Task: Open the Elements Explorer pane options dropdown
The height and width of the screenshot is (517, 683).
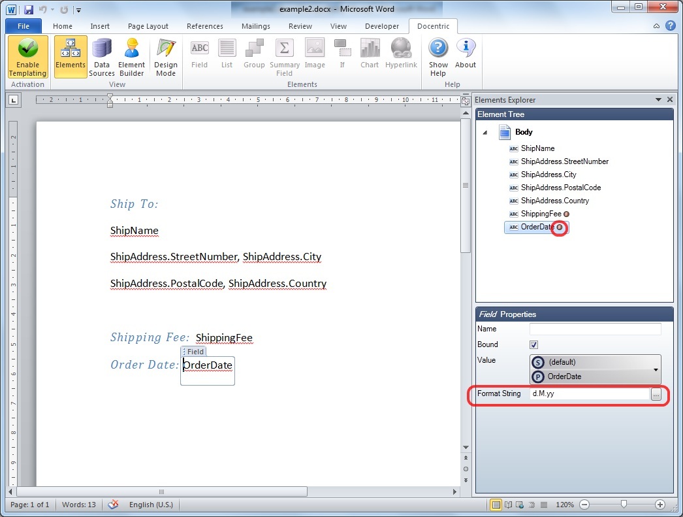Action: (659, 100)
